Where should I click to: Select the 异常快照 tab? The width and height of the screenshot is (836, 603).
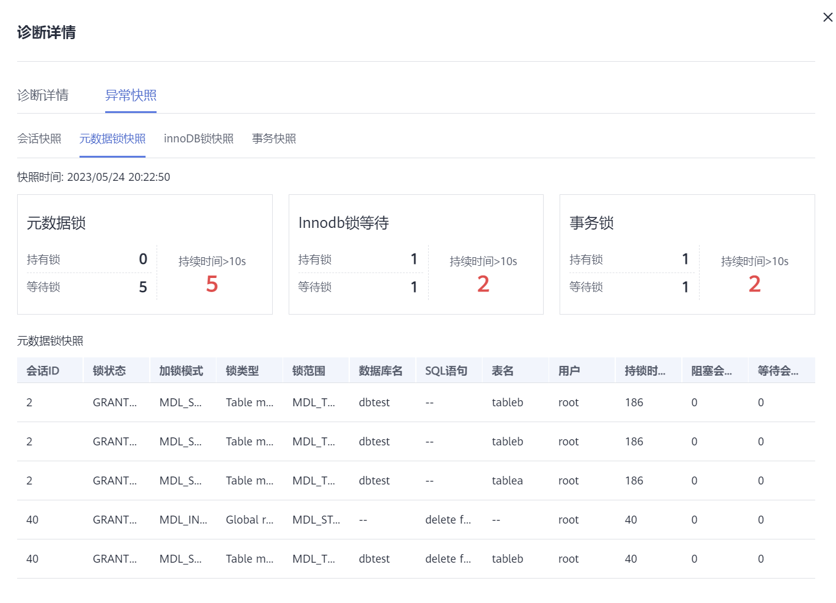[131, 95]
